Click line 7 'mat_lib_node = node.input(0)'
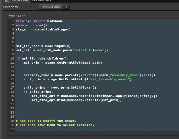Viewport: 179px width, 139px height. pos(43,46)
